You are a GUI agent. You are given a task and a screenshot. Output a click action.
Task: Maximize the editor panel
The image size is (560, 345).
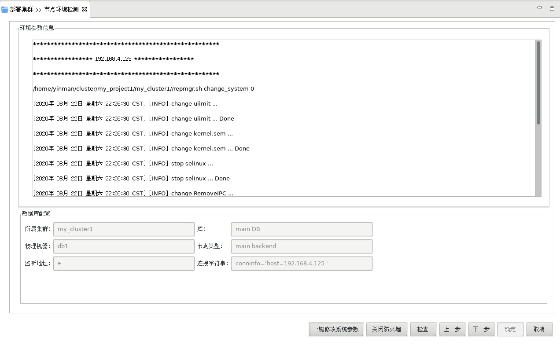[552, 8]
